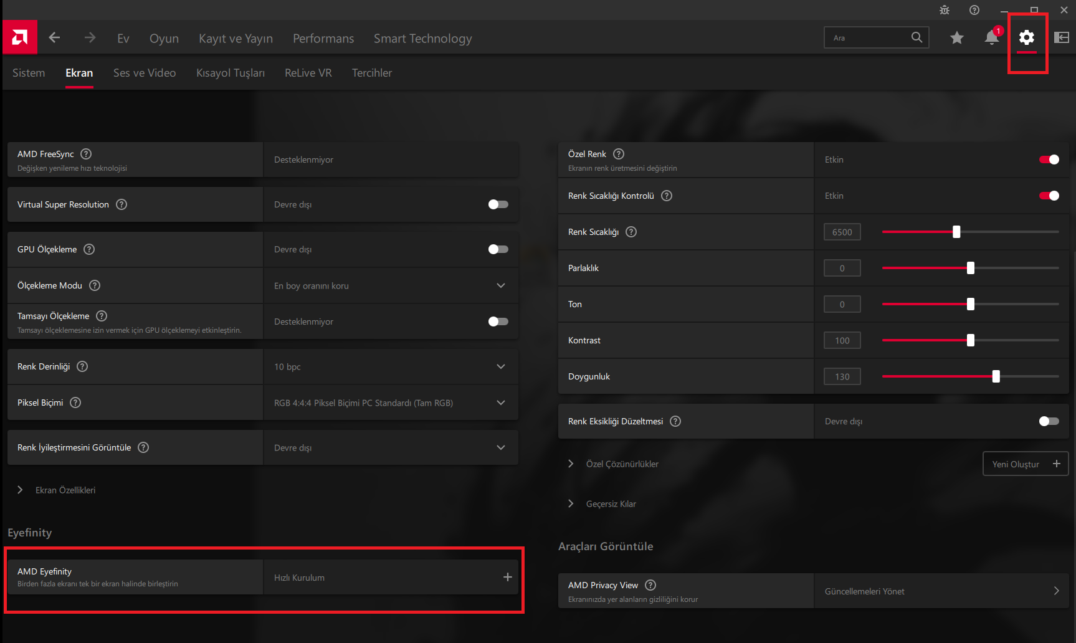Switch to Kısayol Tuşları tab
The width and height of the screenshot is (1076, 643).
(x=231, y=73)
